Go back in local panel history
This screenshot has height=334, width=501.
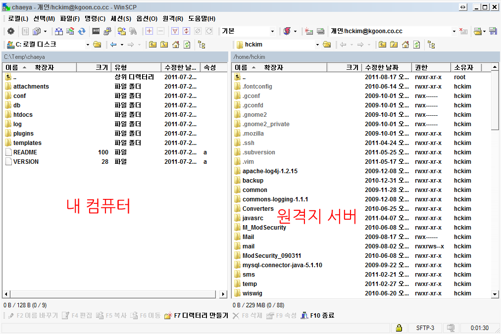click(x=113, y=45)
